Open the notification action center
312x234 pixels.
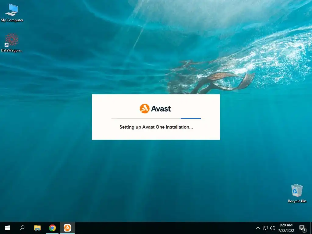click(303, 228)
